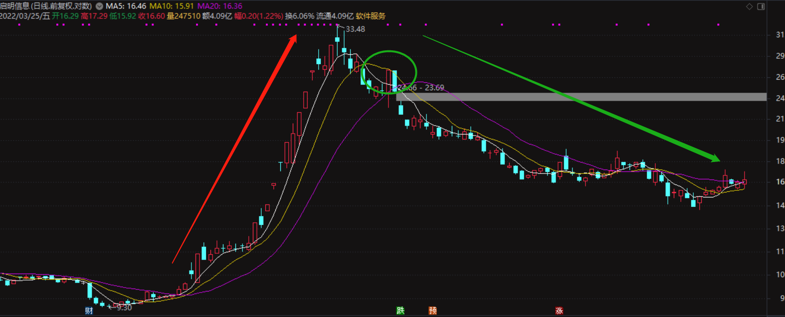Viewport: 785px width, 317px height.
Task: Click the blue 财 event marker
Action: (x=89, y=311)
